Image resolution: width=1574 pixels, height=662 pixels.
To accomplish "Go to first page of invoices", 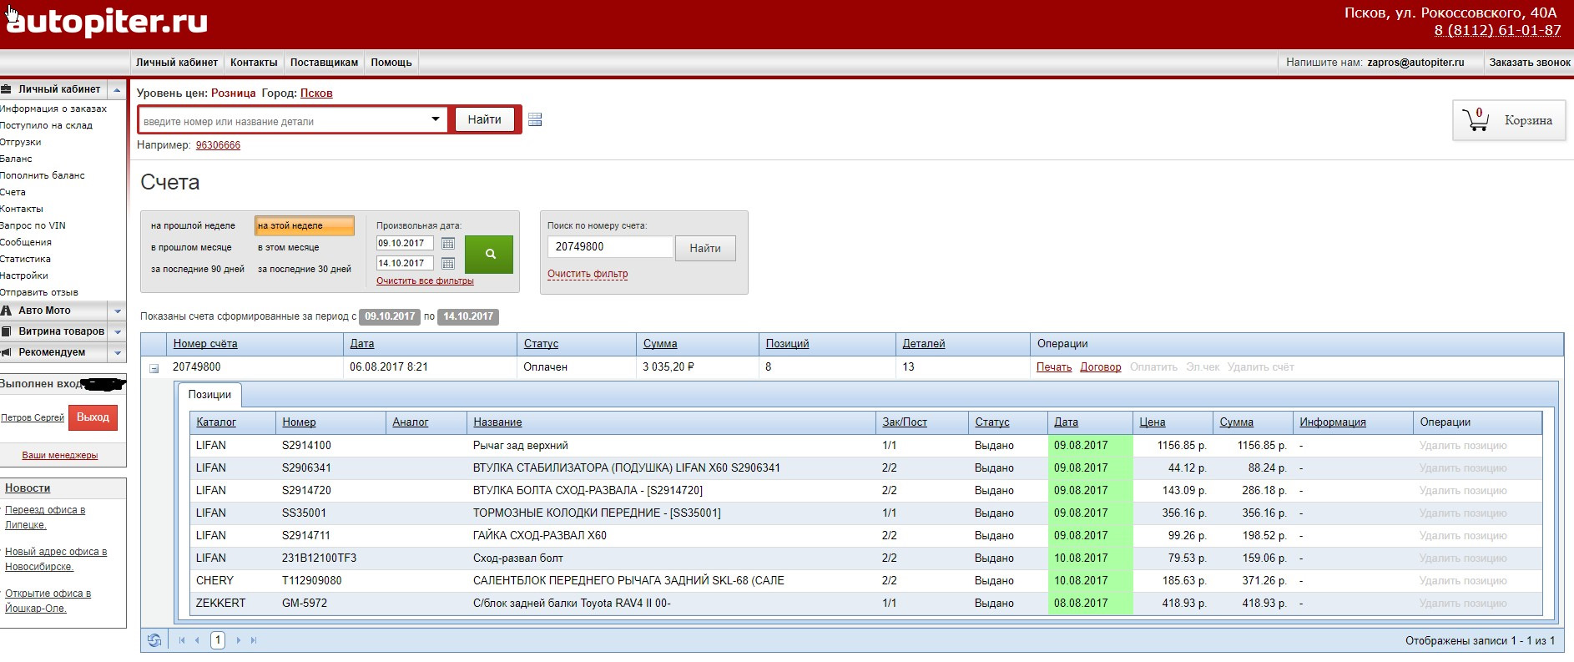I will click(x=182, y=640).
